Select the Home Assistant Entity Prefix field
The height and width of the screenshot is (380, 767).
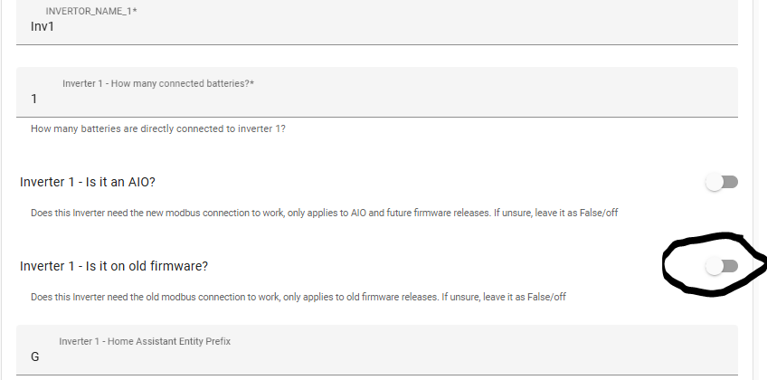[x=376, y=350]
